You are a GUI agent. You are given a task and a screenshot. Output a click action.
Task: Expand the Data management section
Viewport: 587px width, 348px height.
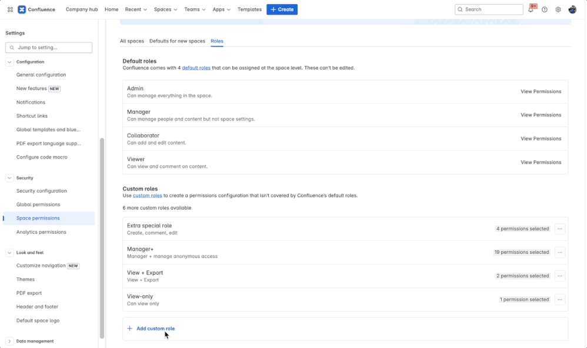(9, 341)
